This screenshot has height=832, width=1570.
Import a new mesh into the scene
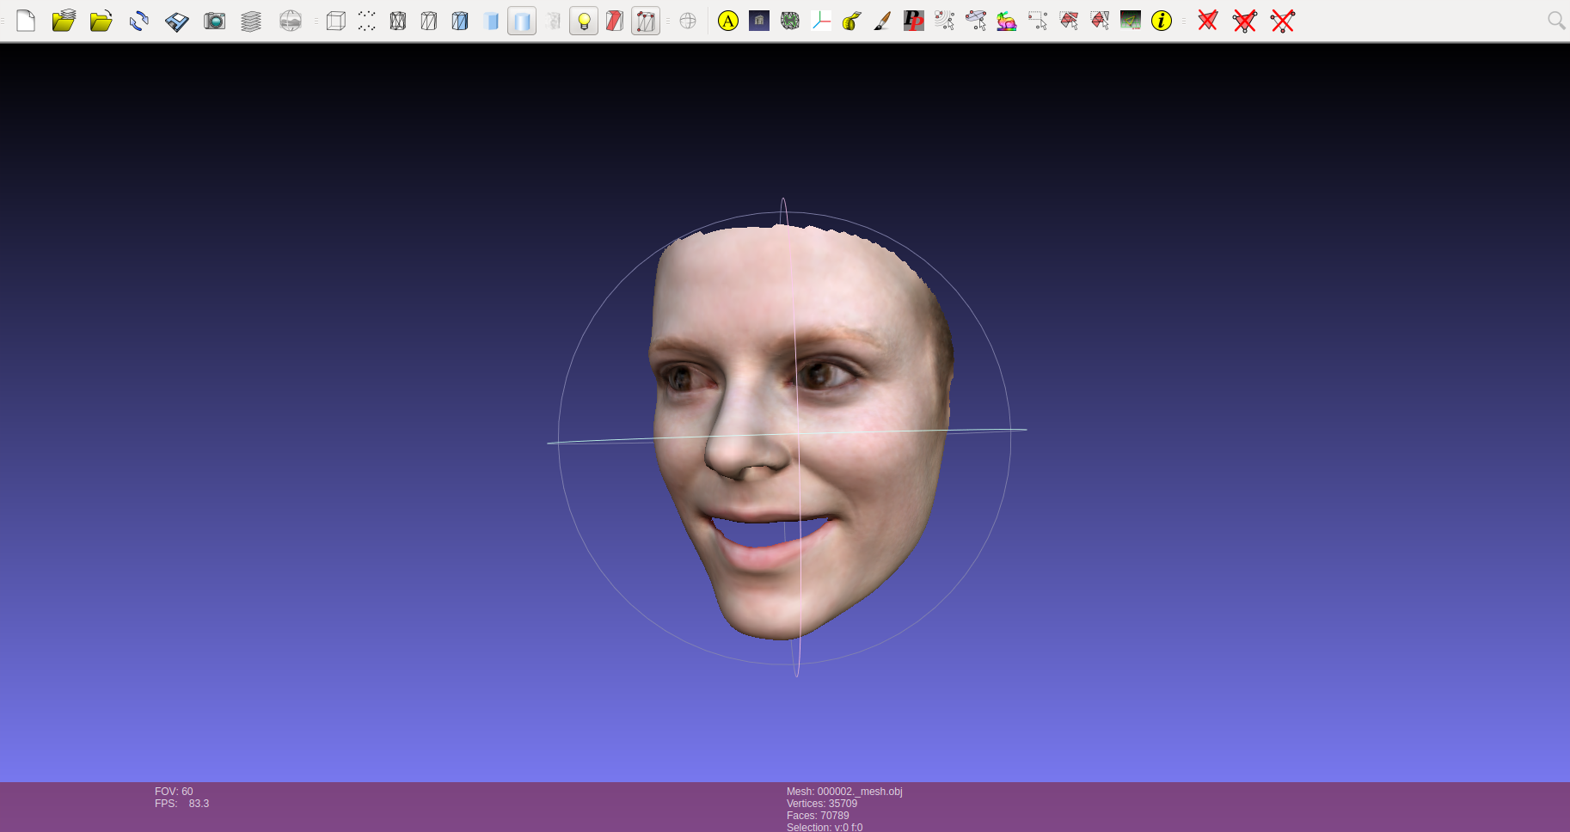(101, 21)
